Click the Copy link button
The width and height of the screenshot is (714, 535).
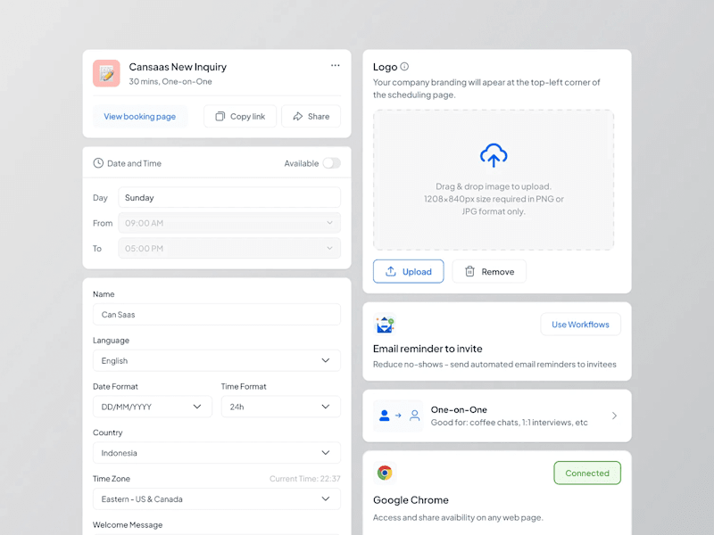240,117
